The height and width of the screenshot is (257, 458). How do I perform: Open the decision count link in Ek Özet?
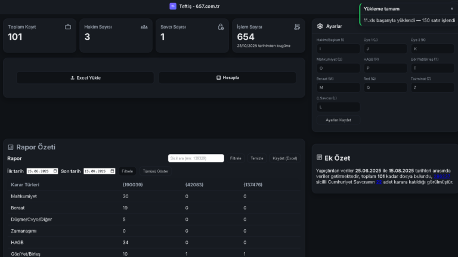(379, 182)
